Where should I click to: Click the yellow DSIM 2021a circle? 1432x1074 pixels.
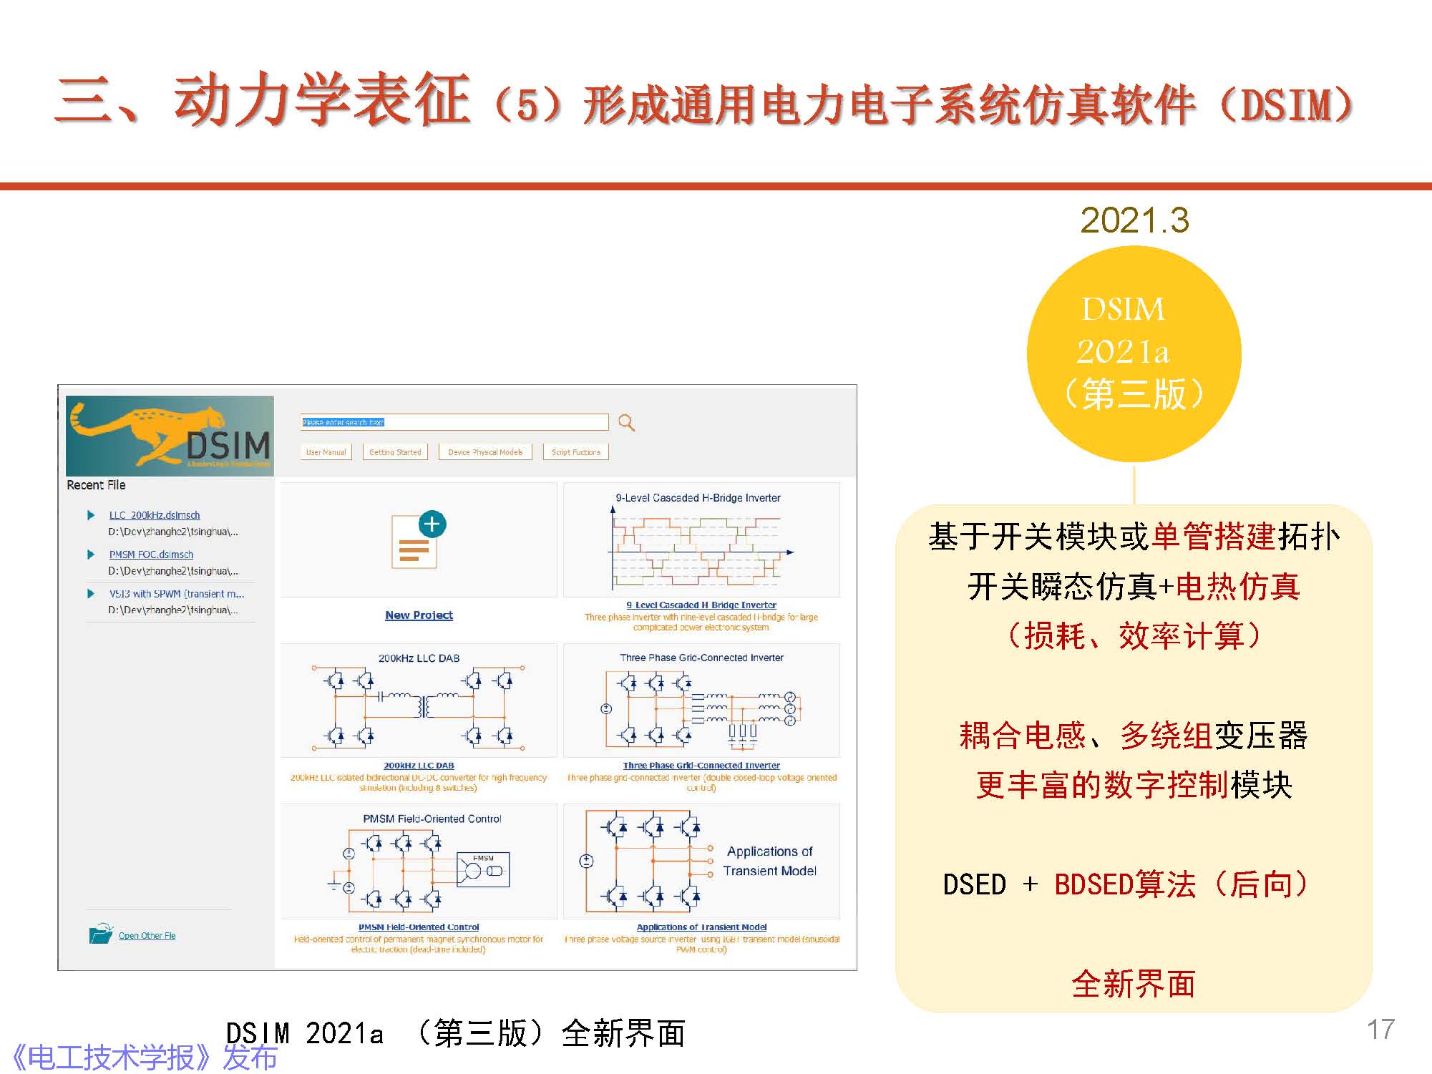[1134, 353]
